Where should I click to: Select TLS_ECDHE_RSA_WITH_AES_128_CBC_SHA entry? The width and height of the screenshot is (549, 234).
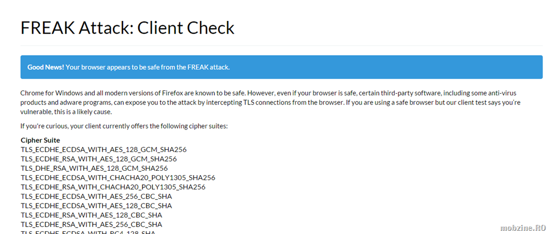point(91,215)
